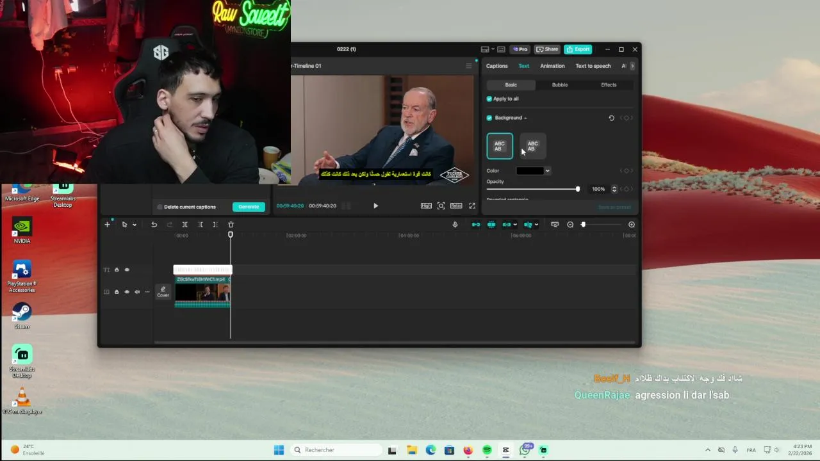Select the first background style preset

point(500,146)
